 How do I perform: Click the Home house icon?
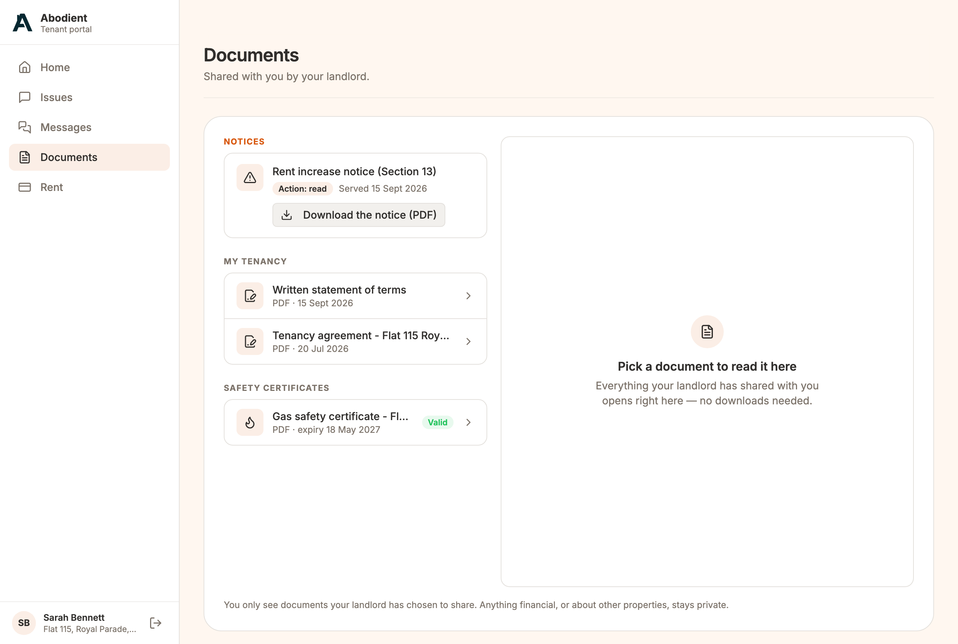tap(25, 67)
